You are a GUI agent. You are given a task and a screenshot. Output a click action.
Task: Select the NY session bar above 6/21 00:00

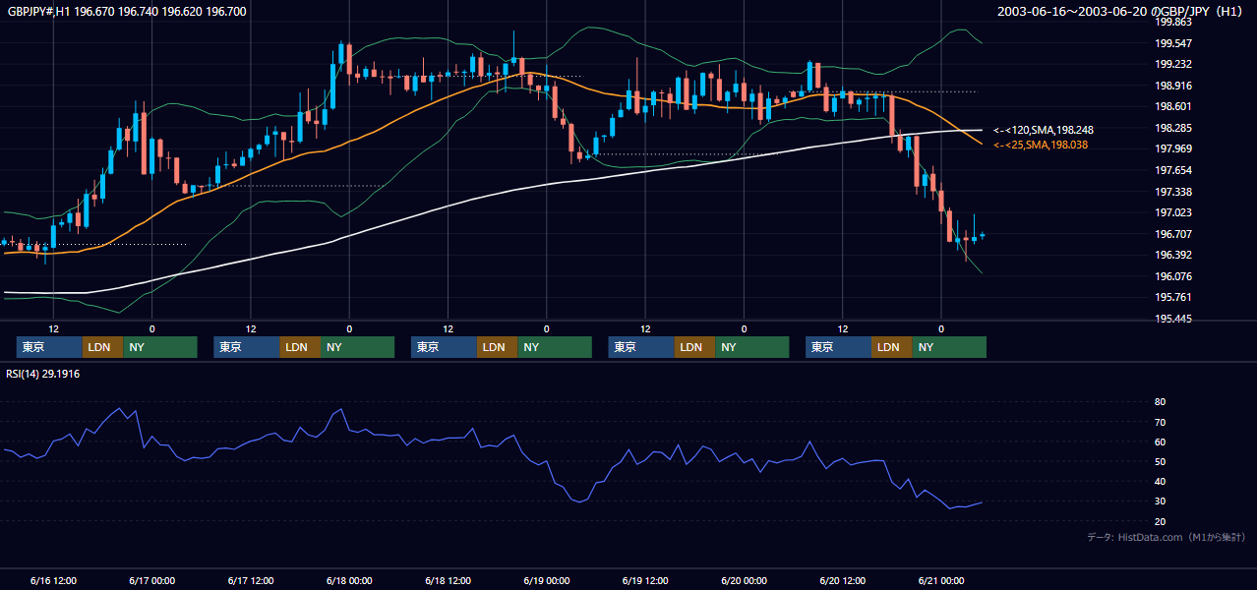(x=949, y=347)
